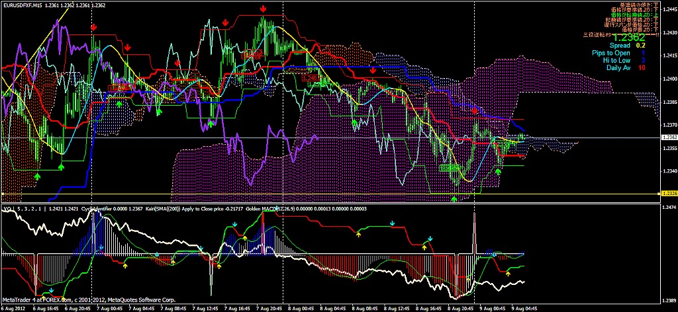
Task: Click the yellow 1.2326 price tag on axis
Action: click(x=668, y=193)
